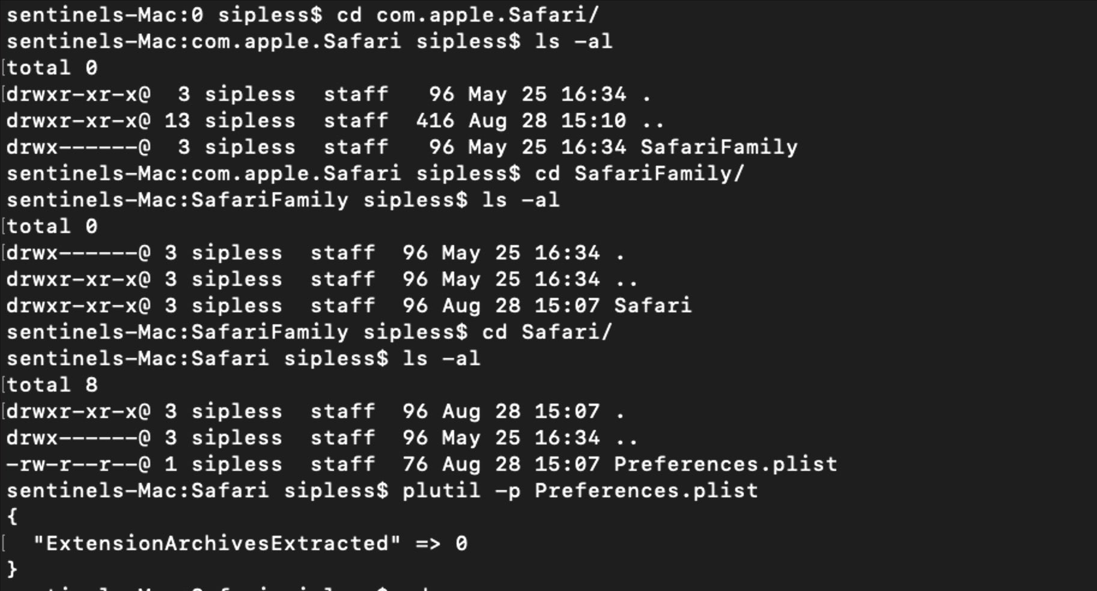This screenshot has width=1097, height=591.
Task: Click the "ExtensionArchivesExtracted" key
Action: pyautogui.click(x=217, y=544)
